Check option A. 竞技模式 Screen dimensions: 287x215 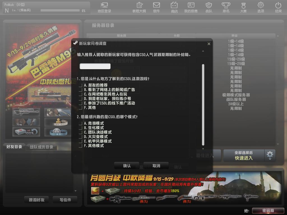pos(80,123)
